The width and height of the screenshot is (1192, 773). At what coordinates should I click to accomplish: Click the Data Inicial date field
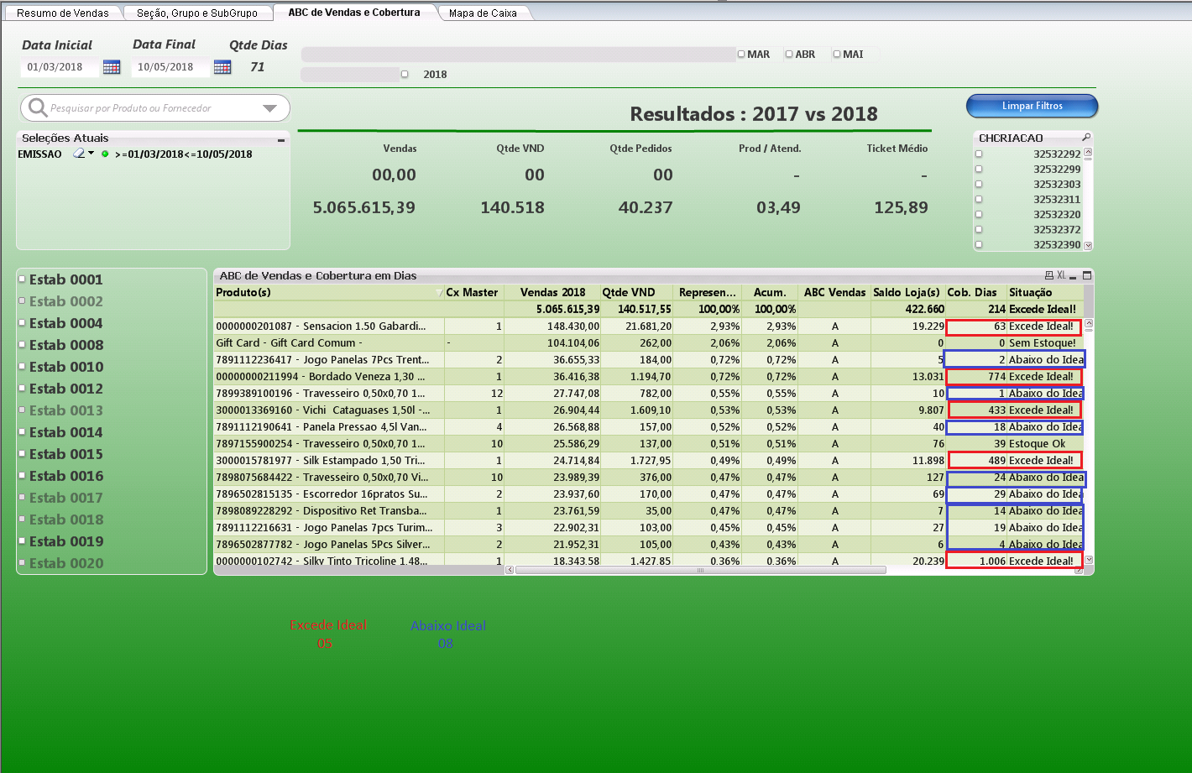click(59, 67)
